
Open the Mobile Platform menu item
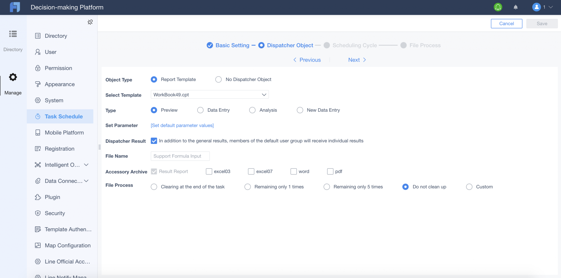(64, 133)
